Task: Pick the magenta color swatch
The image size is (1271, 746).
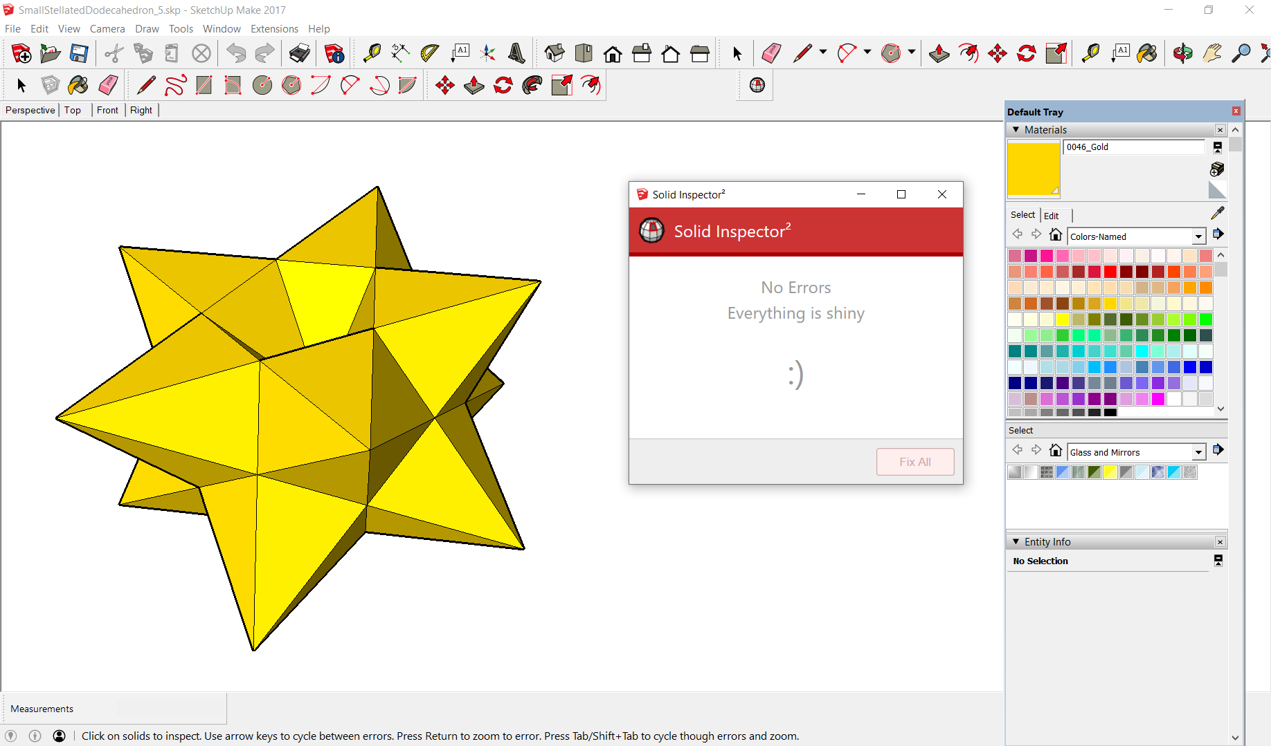Action: tap(1158, 399)
